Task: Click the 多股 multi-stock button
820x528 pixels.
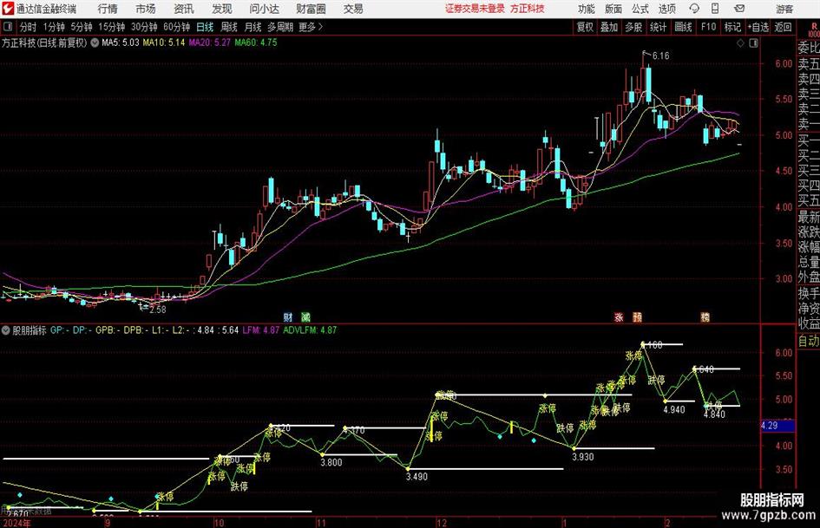Action: pos(633,27)
